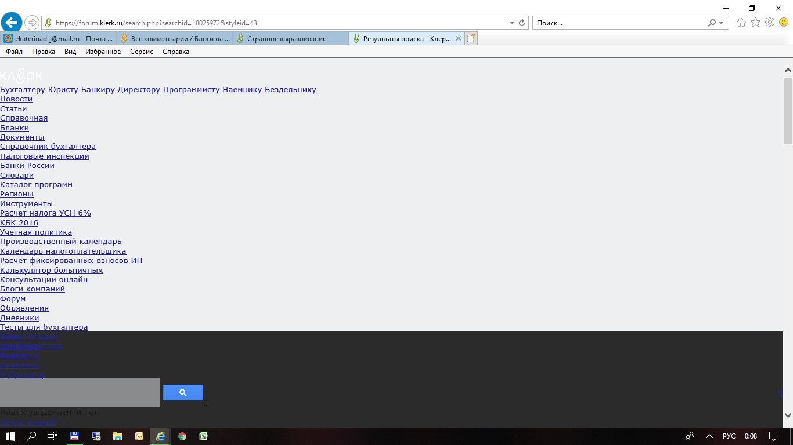Click the gray site search field

point(80,392)
